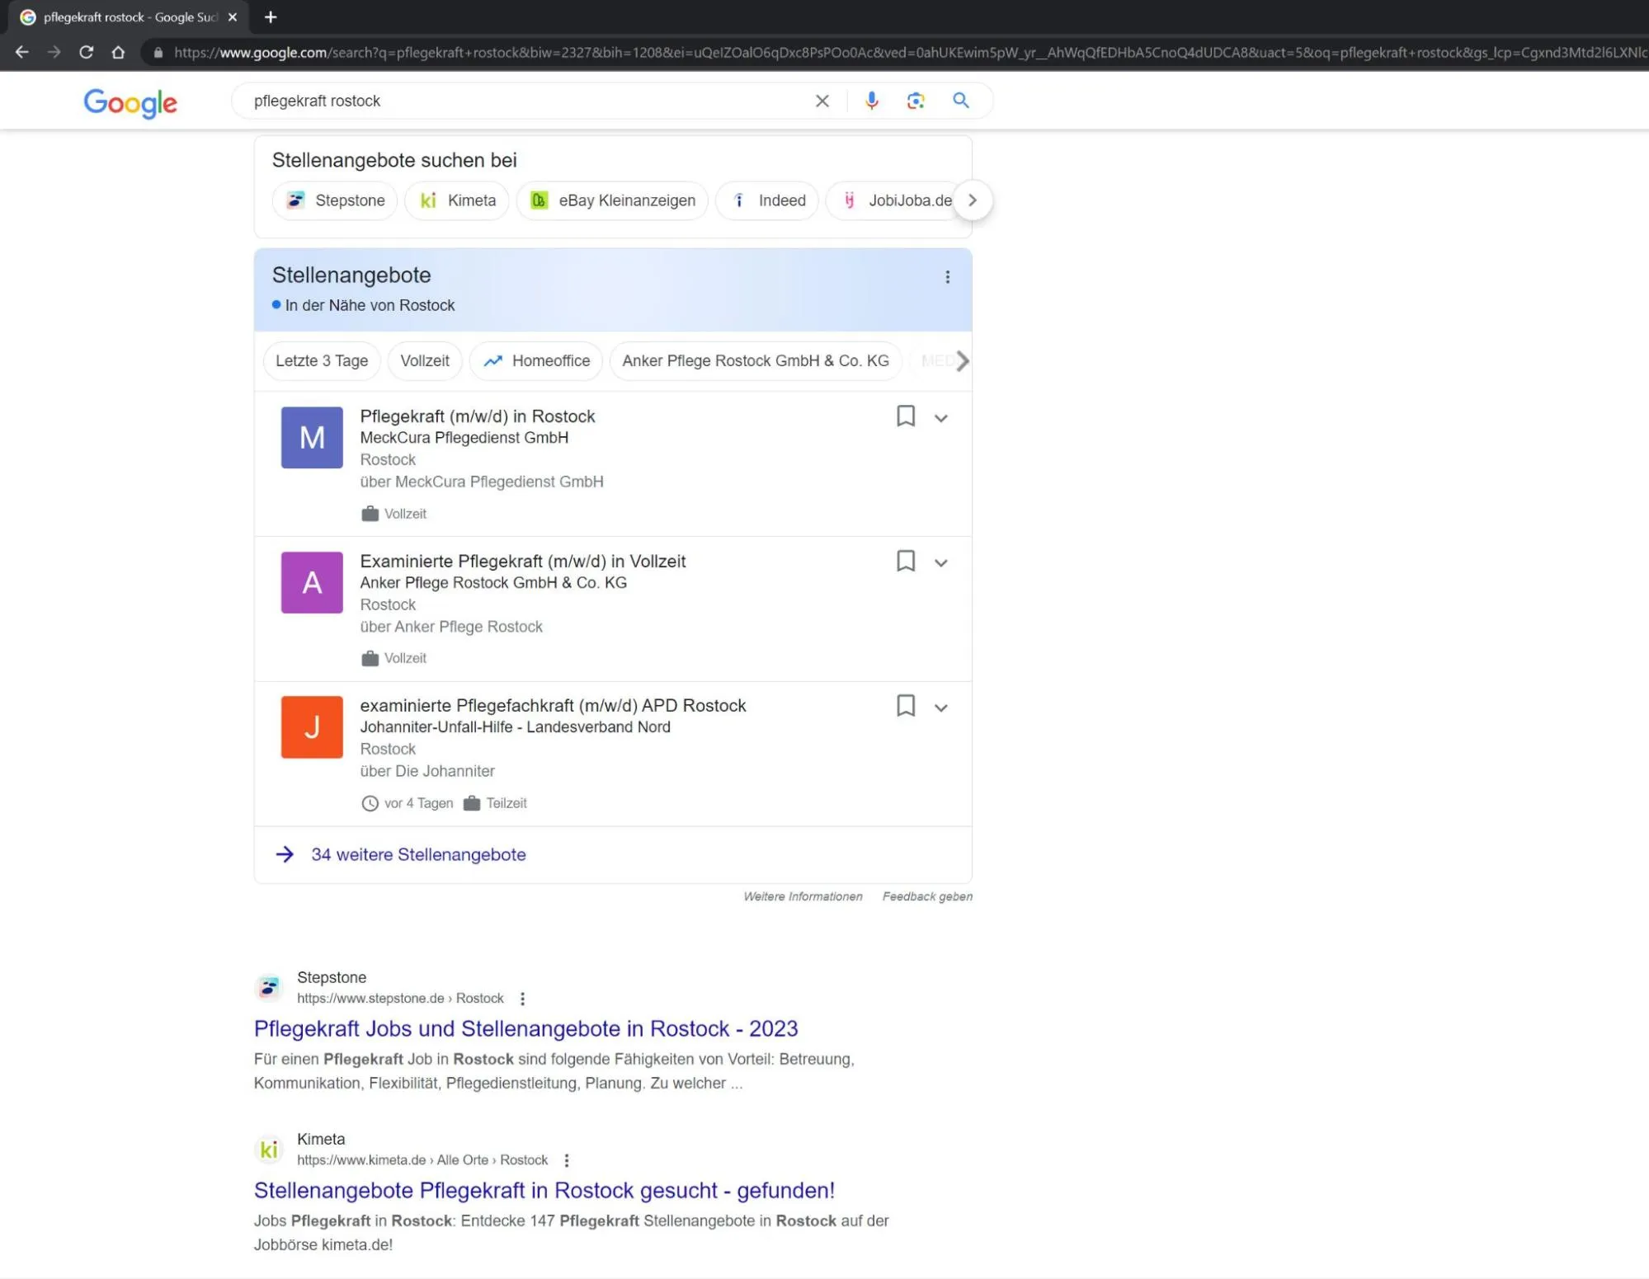This screenshot has width=1649, height=1279.
Task: Close the pflegekraft rostock tab
Action: point(233,16)
